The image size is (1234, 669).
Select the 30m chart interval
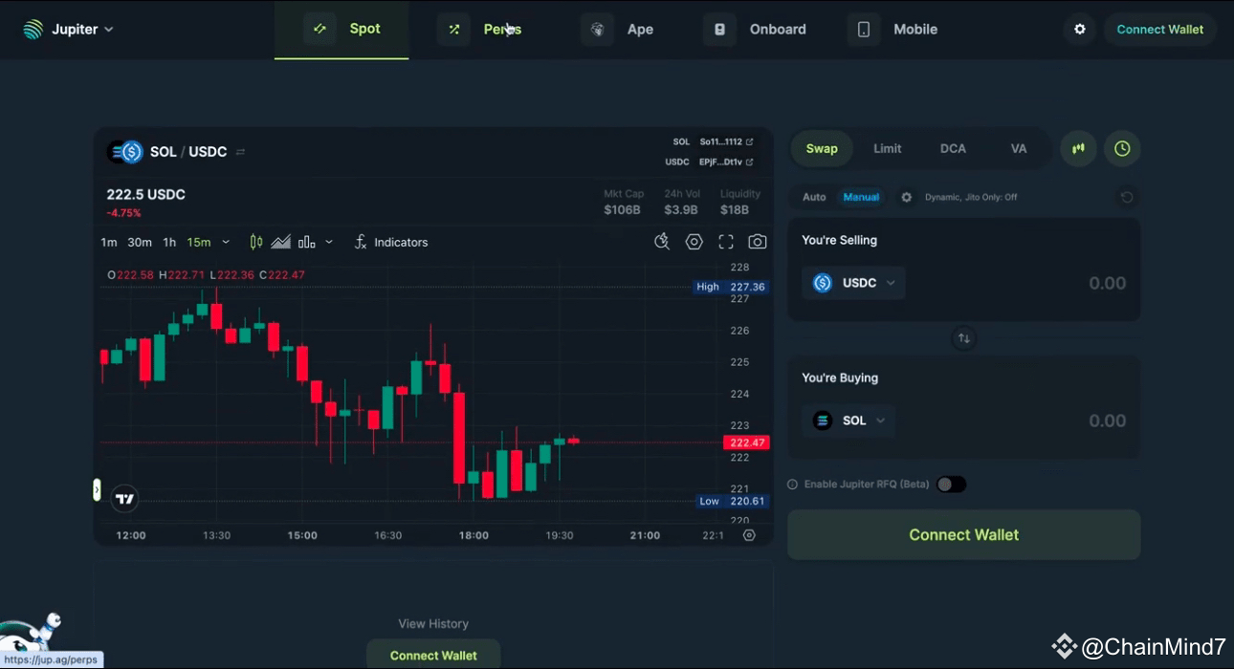(140, 243)
